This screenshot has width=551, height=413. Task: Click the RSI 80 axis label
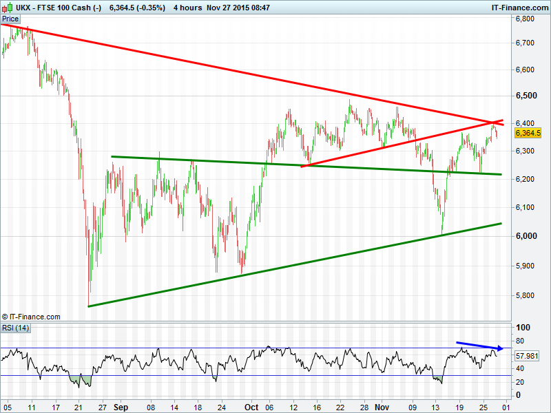[x=519, y=341]
